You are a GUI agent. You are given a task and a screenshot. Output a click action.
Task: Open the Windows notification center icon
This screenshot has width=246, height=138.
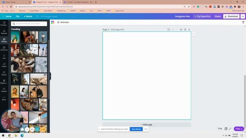(x=242, y=135)
